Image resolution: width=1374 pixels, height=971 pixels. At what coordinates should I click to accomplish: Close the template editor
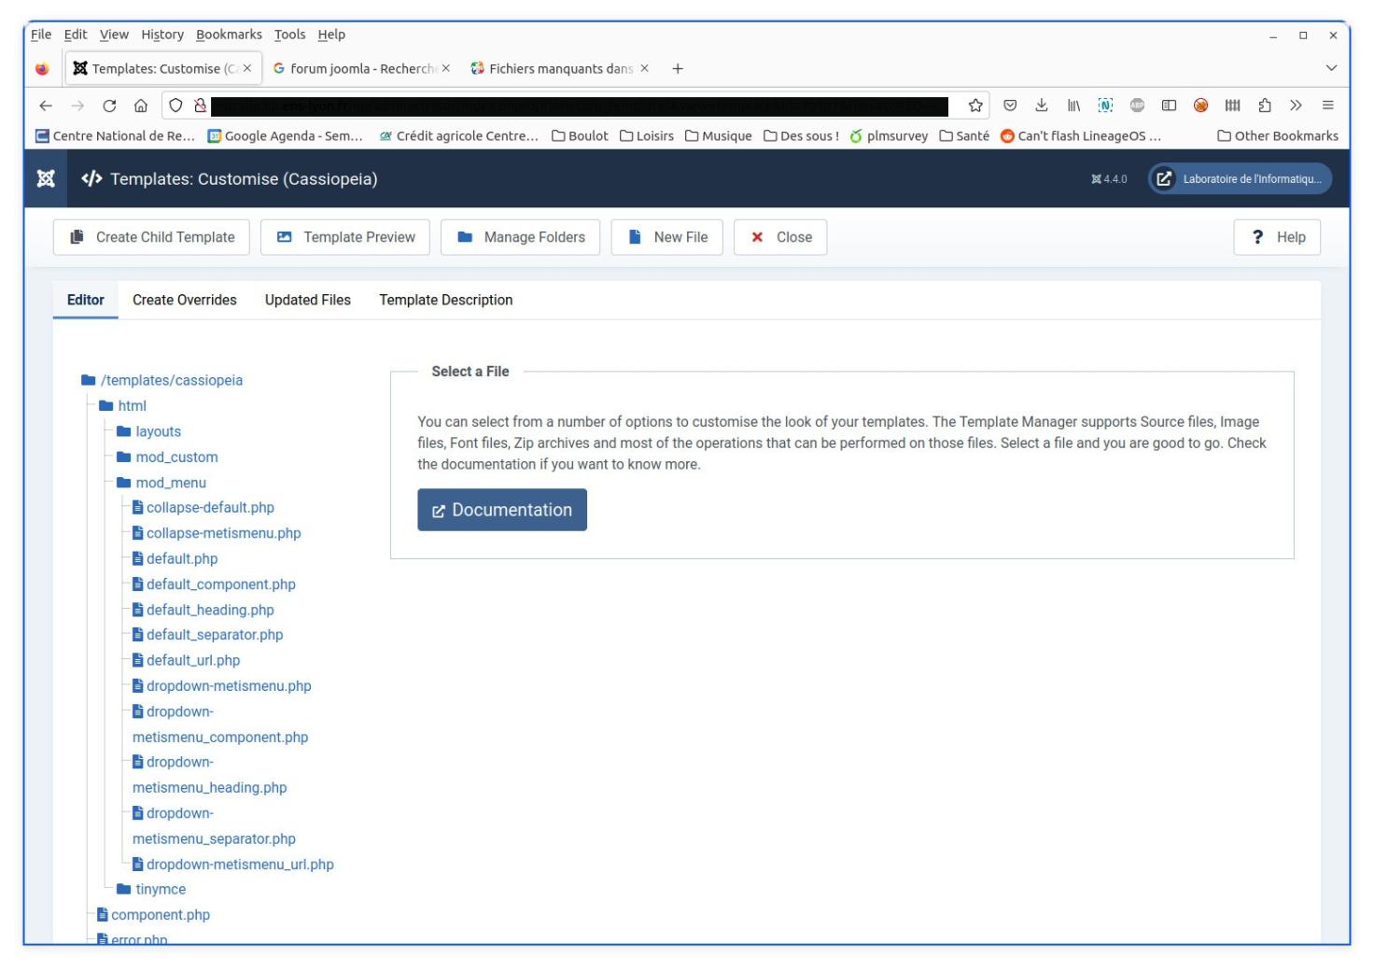point(780,237)
